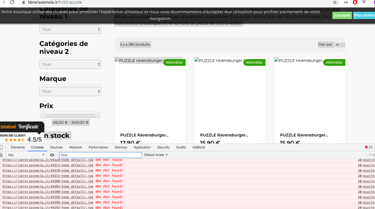Click the third product's broken image thumbnail
This screenshot has height=209, width=375.
[310, 92]
